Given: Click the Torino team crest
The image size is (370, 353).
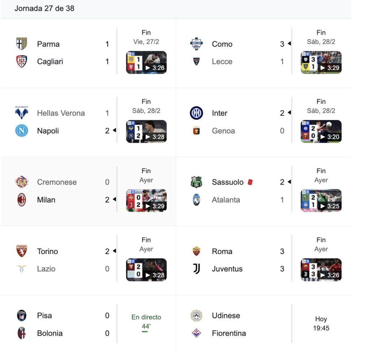Looking at the screenshot, I should 22,251.
